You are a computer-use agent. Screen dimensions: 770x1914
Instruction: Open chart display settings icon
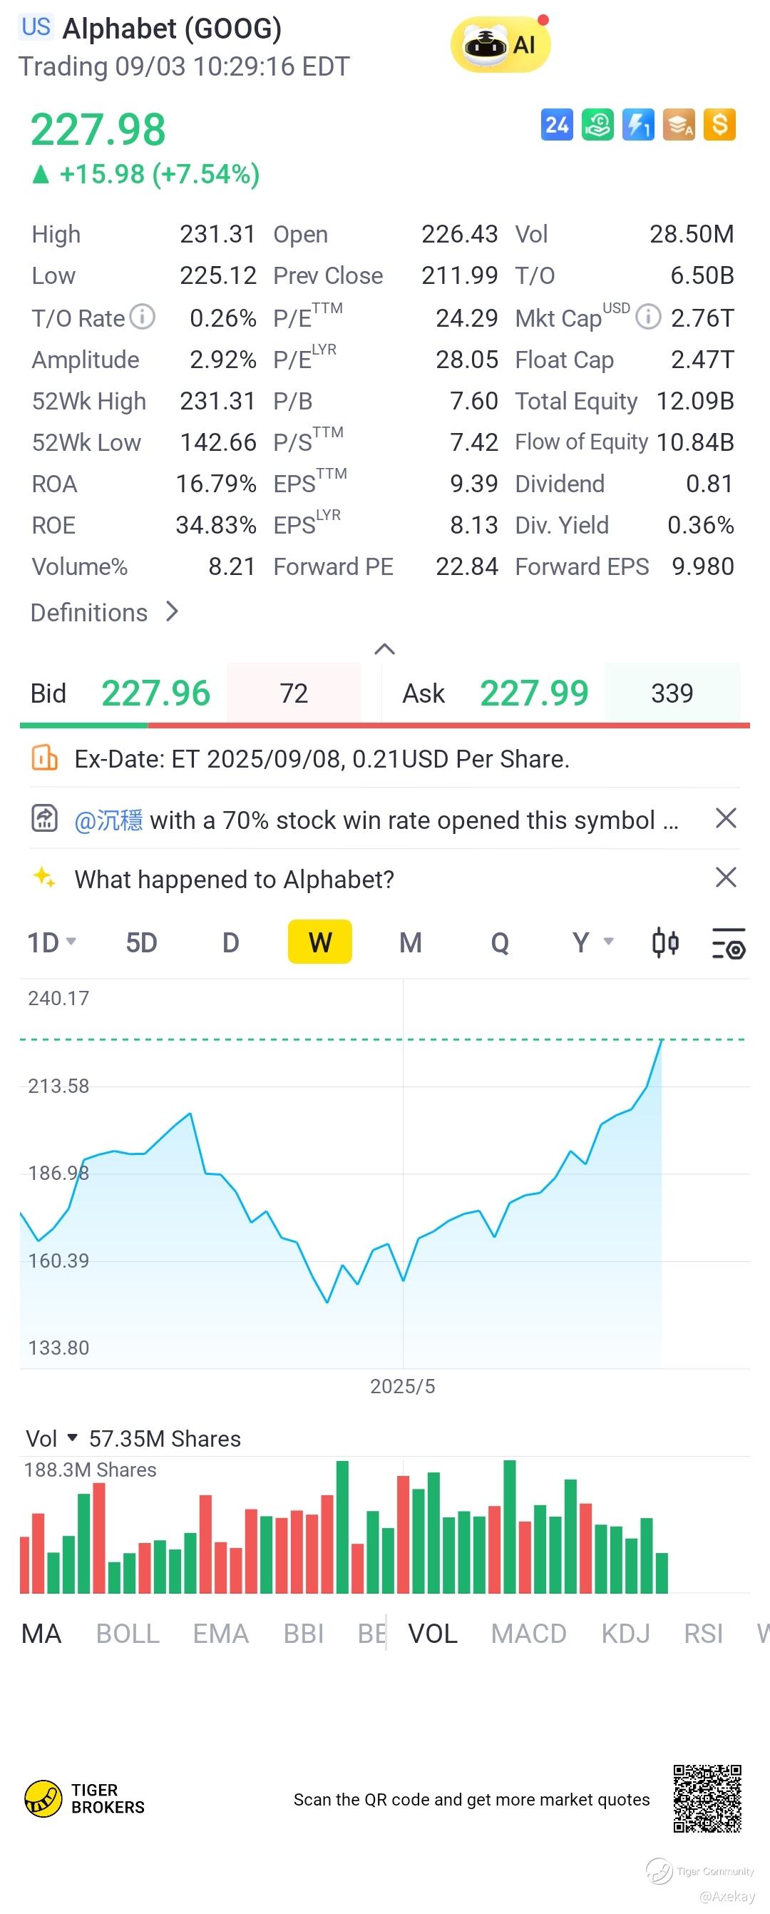(x=729, y=943)
